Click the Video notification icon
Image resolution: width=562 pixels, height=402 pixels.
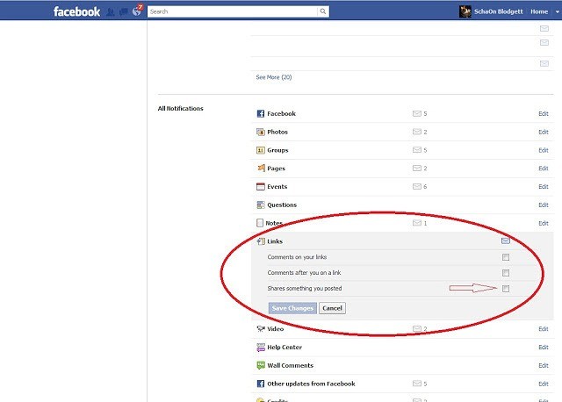[260, 329]
